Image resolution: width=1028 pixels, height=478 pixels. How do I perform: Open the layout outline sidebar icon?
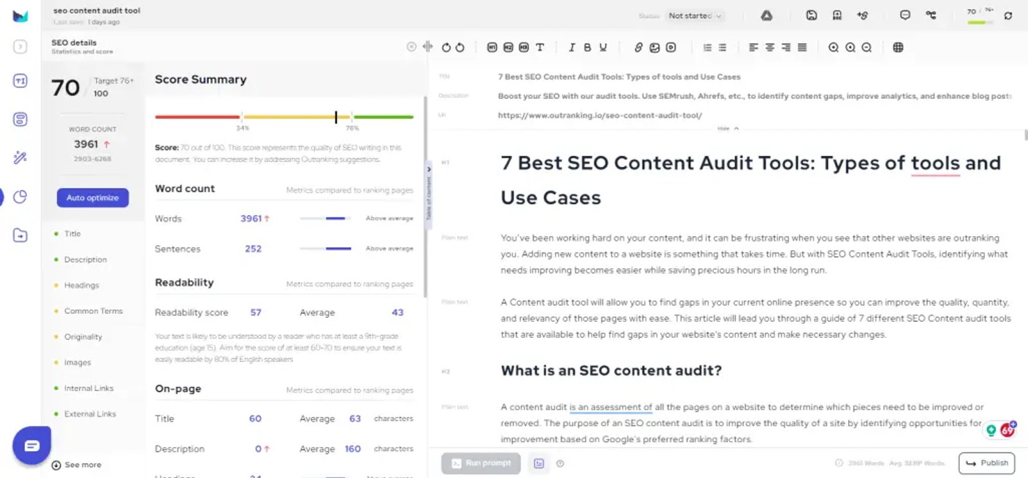coord(21,119)
